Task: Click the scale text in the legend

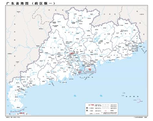Action: pyautogui.click(x=95, y=113)
